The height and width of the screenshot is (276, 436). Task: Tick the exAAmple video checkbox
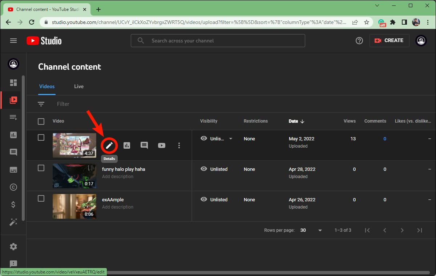coord(41,198)
